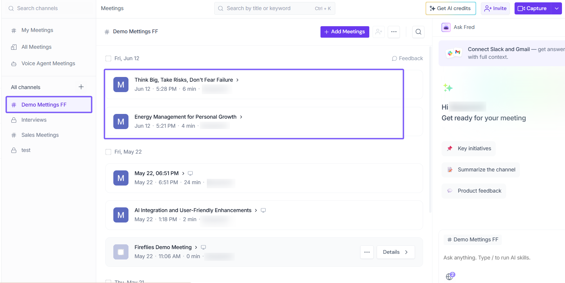
Task: Click the M avatar of AI Integration meeting
Action: pyautogui.click(x=121, y=215)
